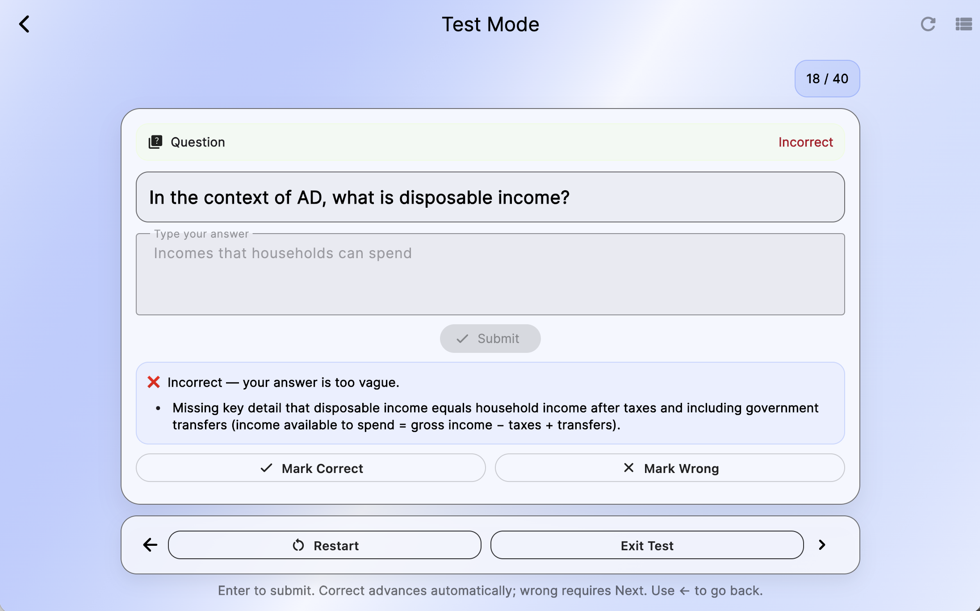Click the Submit button
The image size is (980, 611).
pos(490,339)
